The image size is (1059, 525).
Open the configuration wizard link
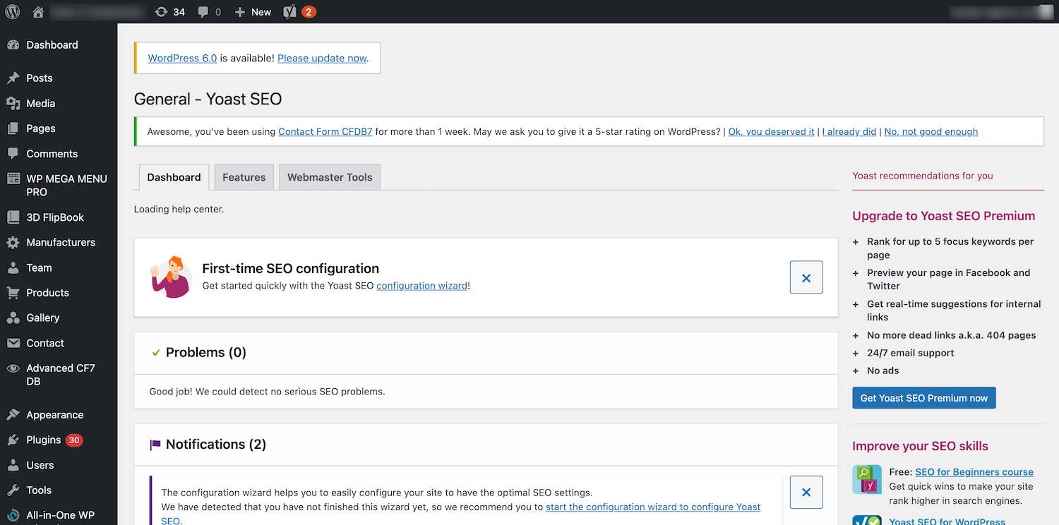coord(422,286)
